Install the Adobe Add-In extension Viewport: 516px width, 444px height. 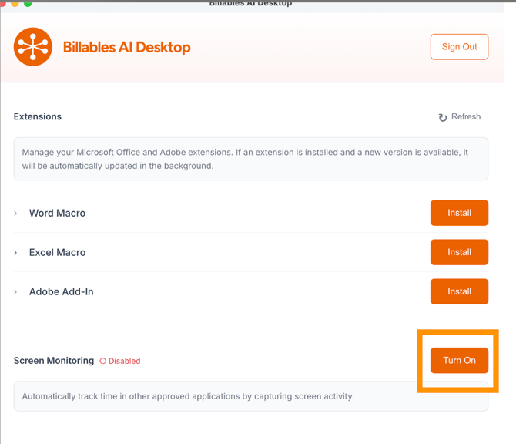click(x=459, y=291)
